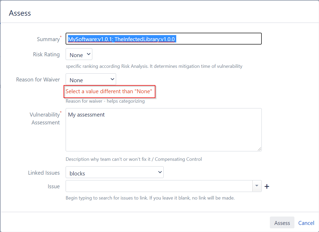Viewport: 319px width, 232px height.
Task: Click the red validation error message
Action: [110, 91]
